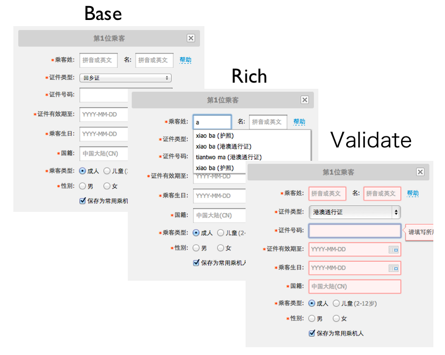
Task: Check 保存为常用乘机人 in Validate form
Action: tap(312, 333)
